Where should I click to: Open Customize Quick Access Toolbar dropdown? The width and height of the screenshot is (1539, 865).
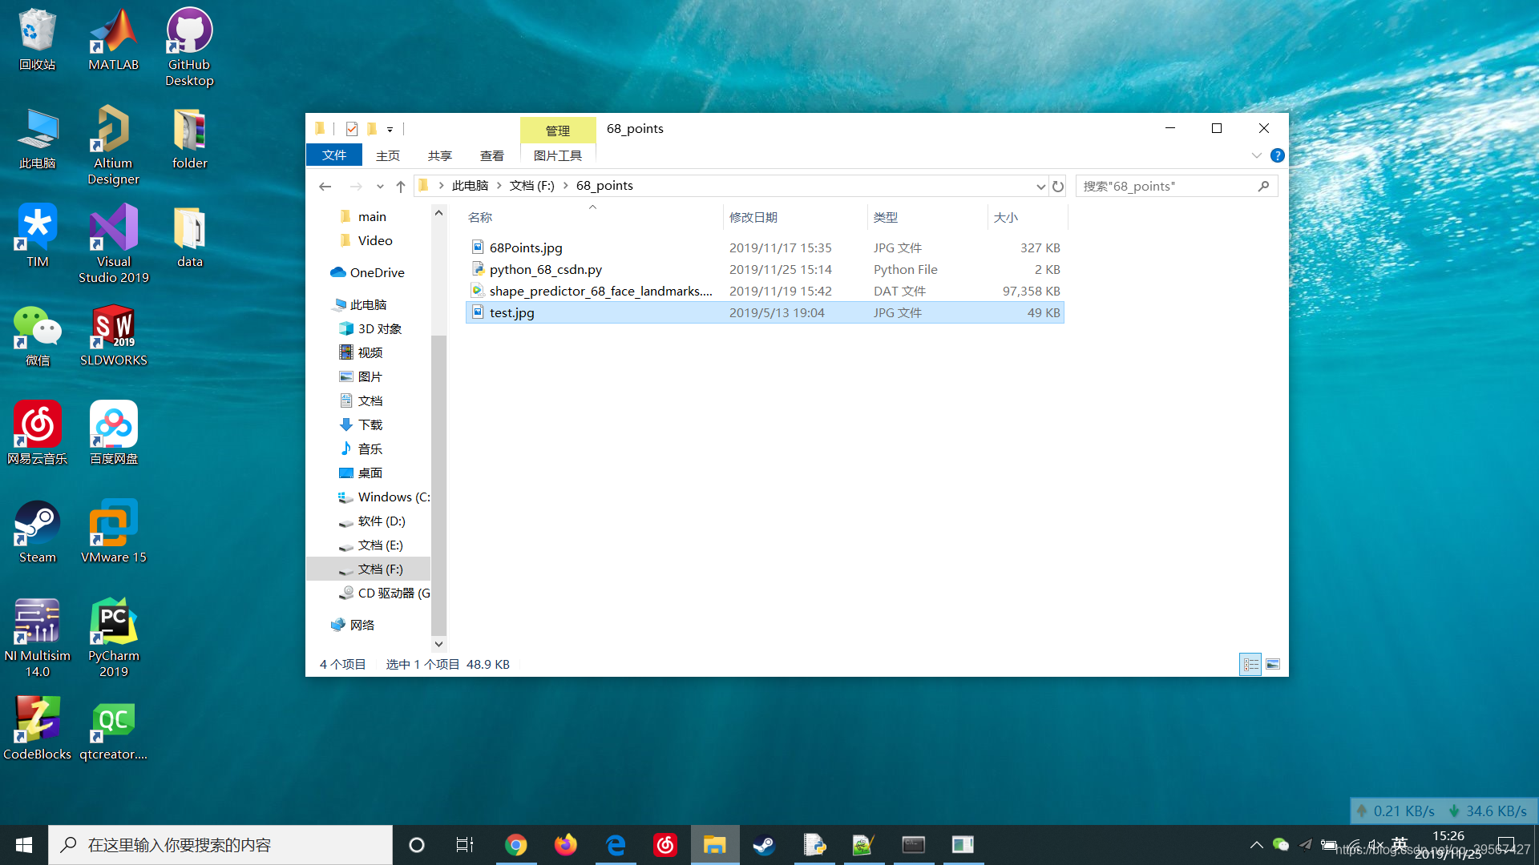point(390,129)
